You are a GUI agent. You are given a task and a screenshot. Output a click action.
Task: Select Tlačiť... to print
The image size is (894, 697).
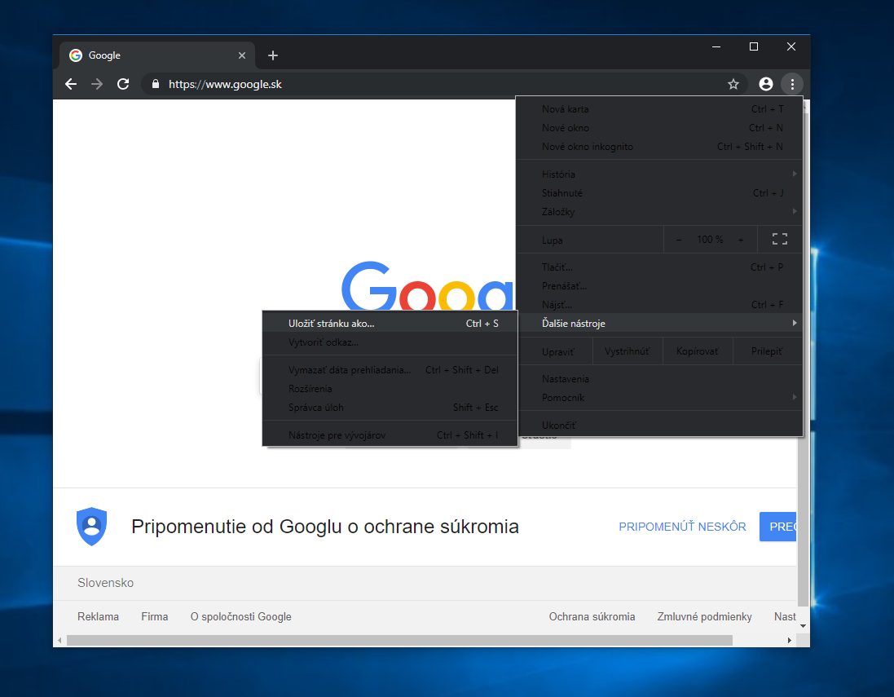click(x=659, y=267)
